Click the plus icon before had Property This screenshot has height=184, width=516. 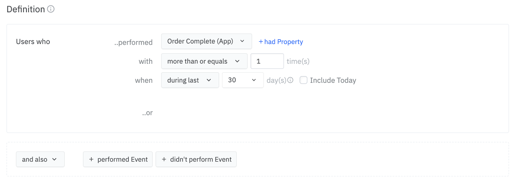(261, 42)
